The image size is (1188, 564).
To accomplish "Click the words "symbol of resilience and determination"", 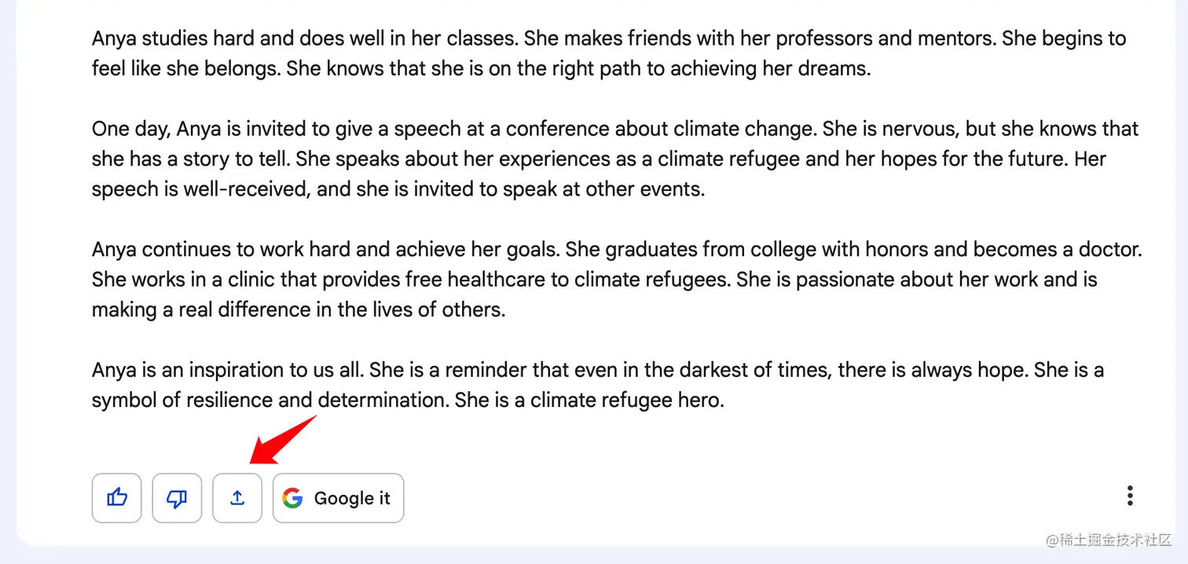I will coord(271,400).
